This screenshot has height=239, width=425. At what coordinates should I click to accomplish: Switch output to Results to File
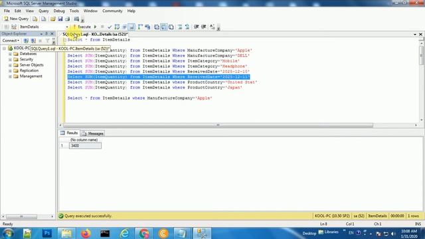tap(171, 27)
